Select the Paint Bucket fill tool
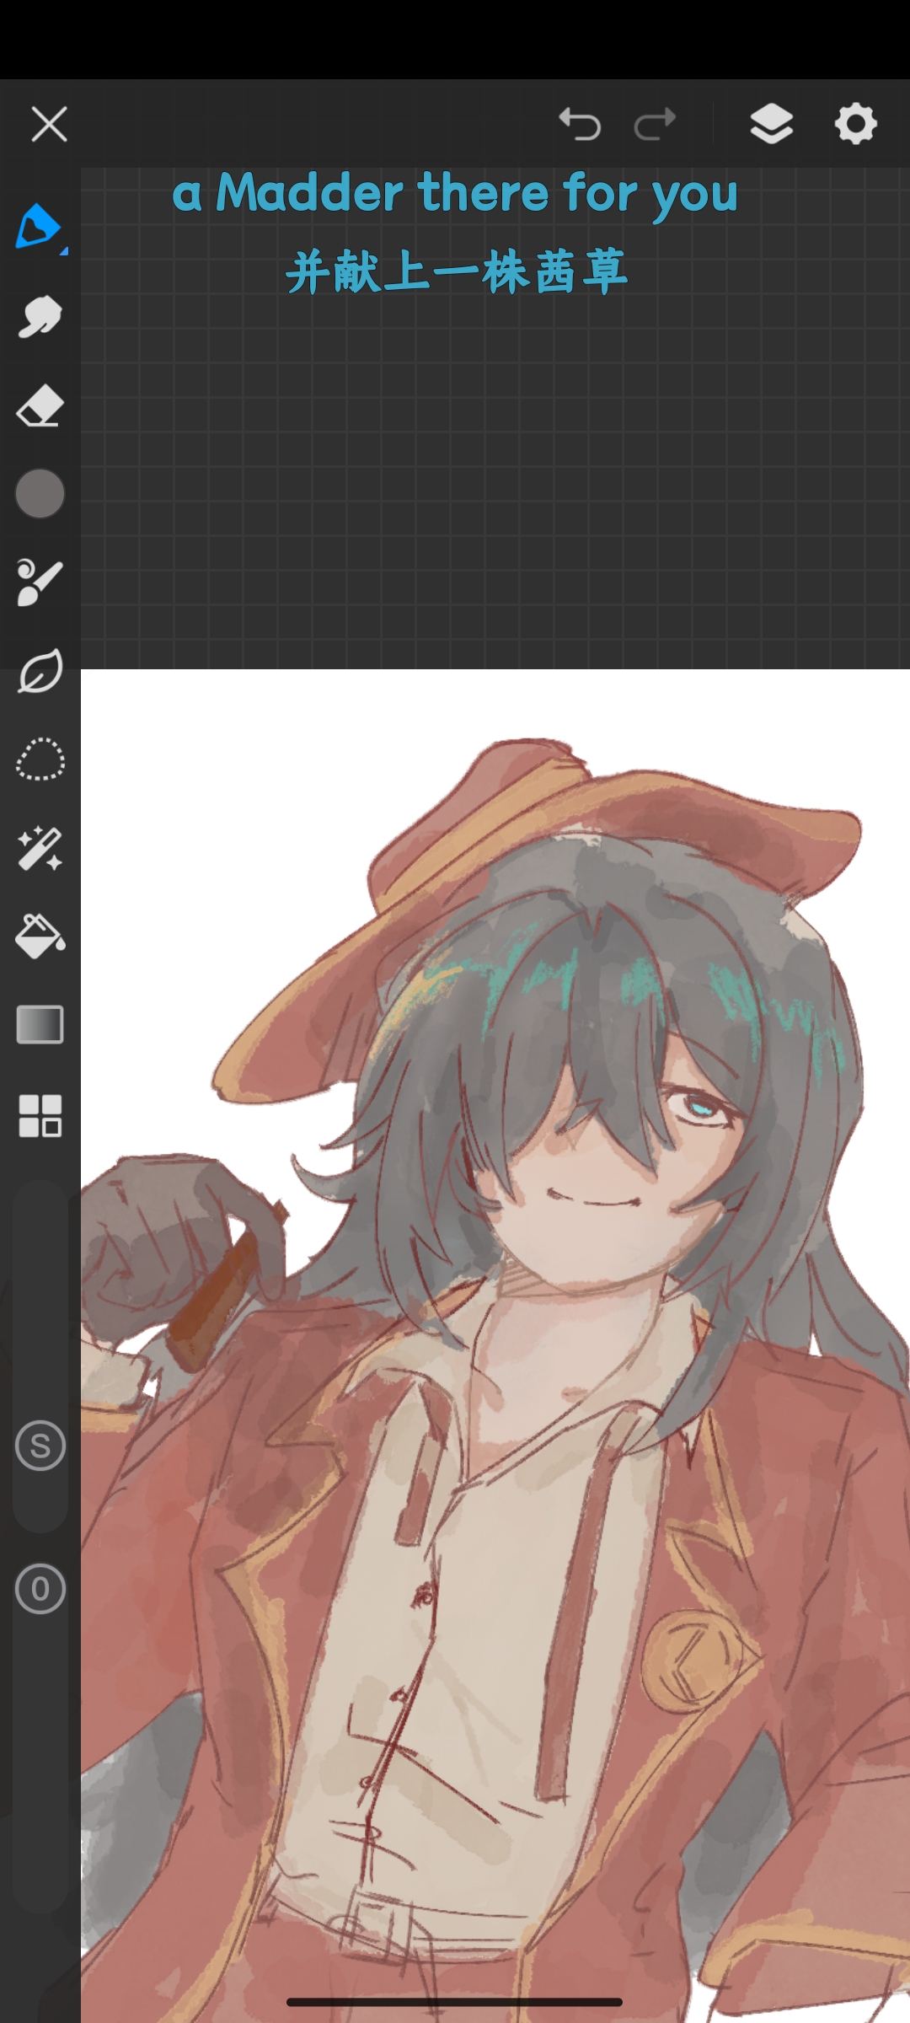This screenshot has height=2023, width=910. tap(40, 936)
